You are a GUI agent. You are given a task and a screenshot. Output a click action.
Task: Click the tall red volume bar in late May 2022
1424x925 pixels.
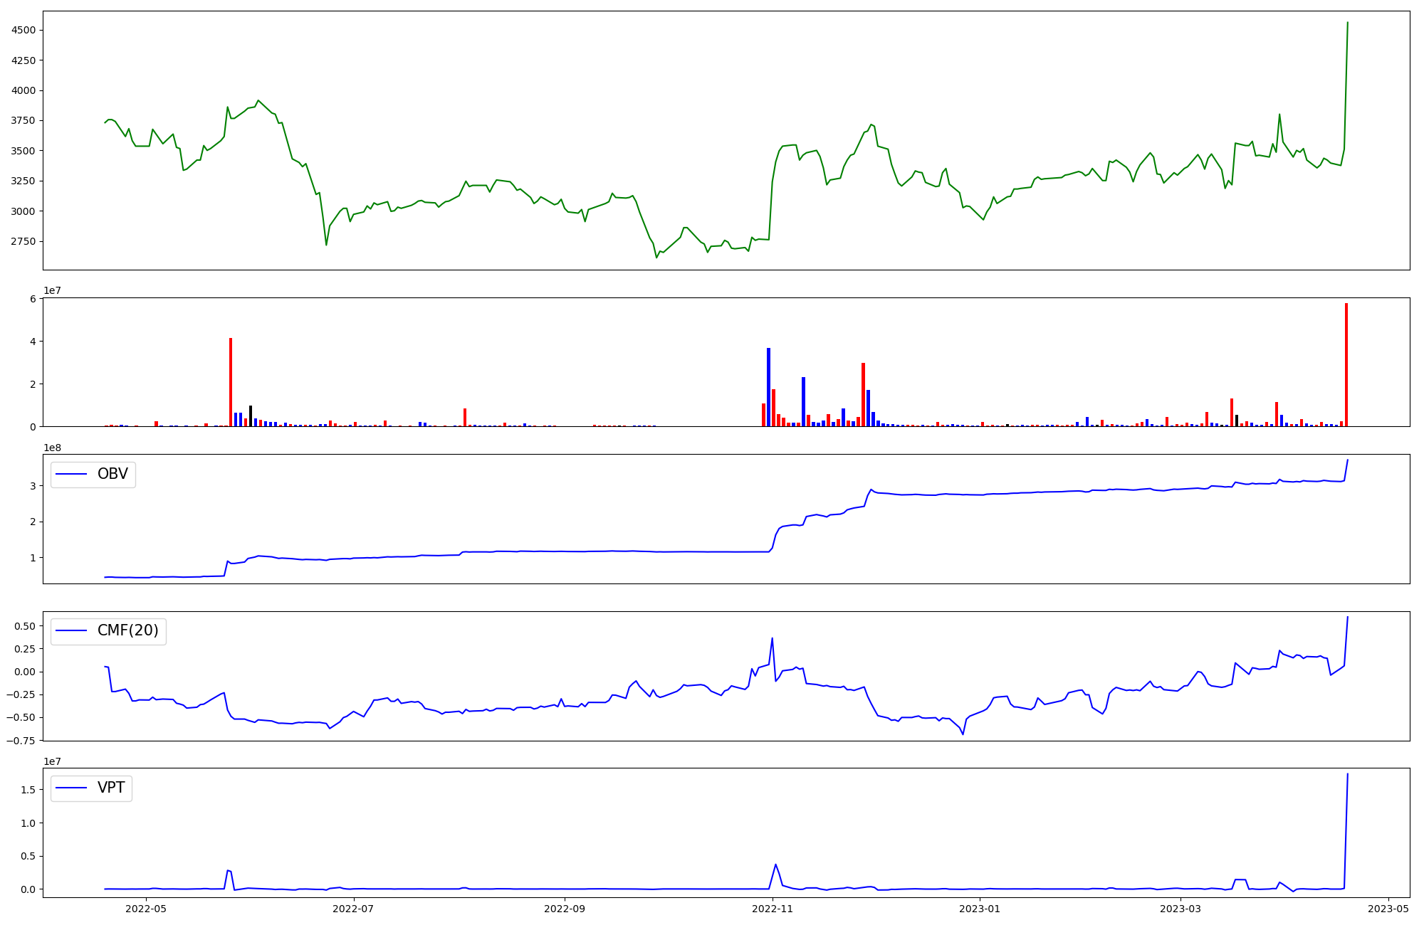[231, 383]
